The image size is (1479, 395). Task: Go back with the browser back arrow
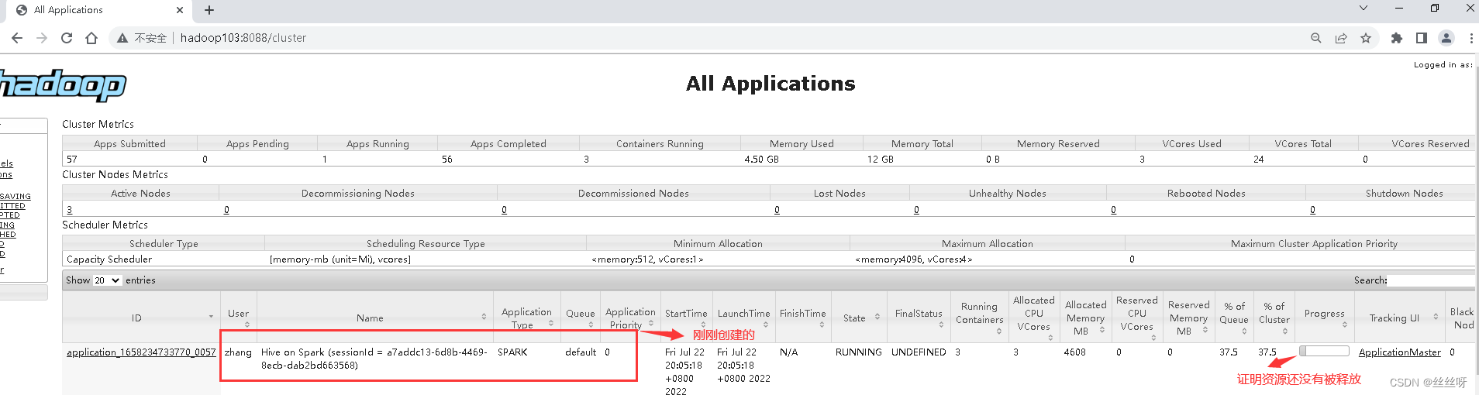pyautogui.click(x=17, y=38)
